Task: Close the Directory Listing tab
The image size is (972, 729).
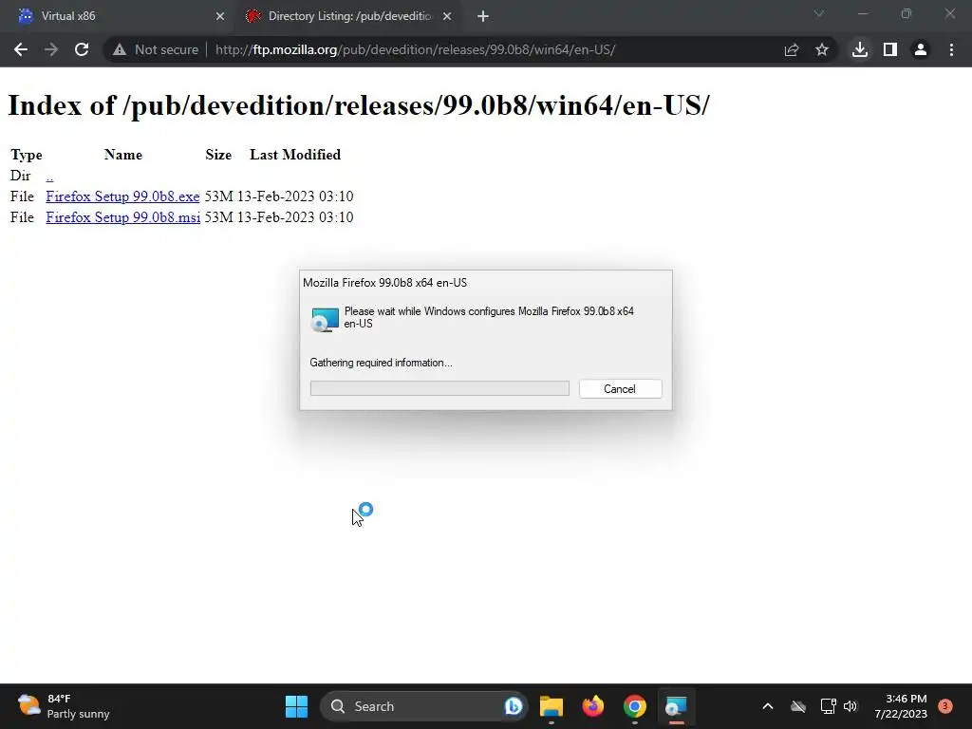Action: pyautogui.click(x=447, y=16)
